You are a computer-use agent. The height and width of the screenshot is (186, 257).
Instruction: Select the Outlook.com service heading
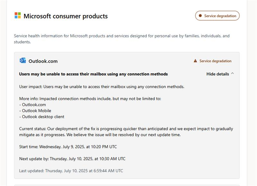click(x=43, y=61)
